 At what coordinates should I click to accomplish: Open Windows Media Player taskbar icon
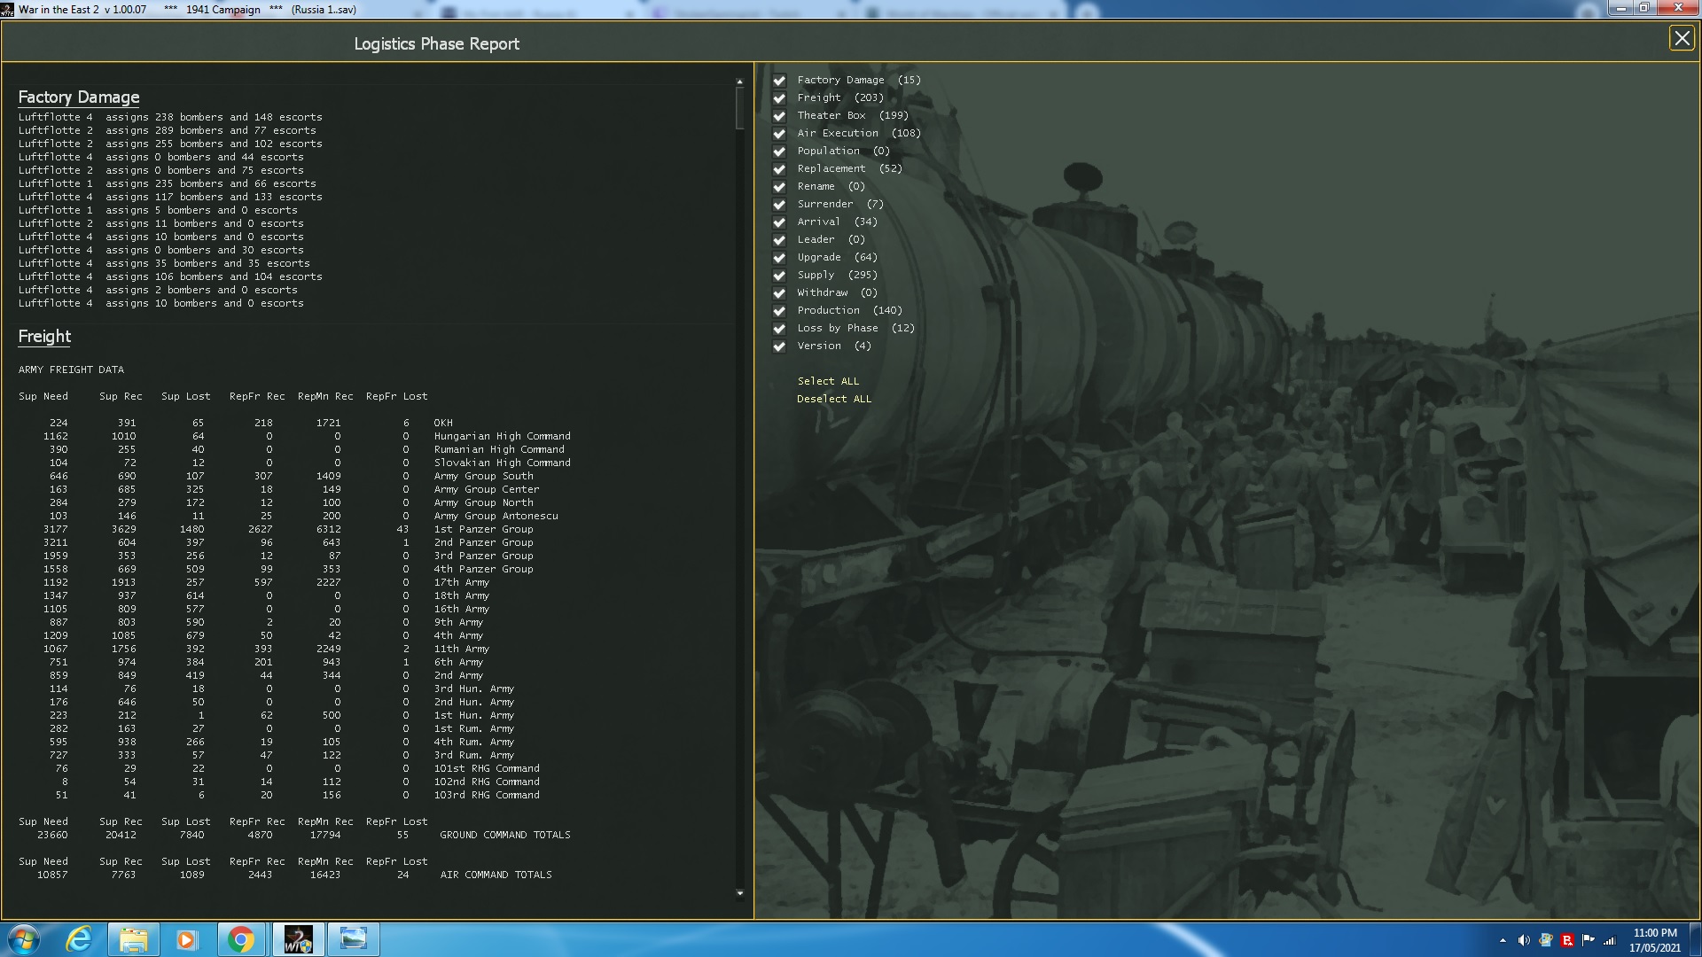click(186, 939)
